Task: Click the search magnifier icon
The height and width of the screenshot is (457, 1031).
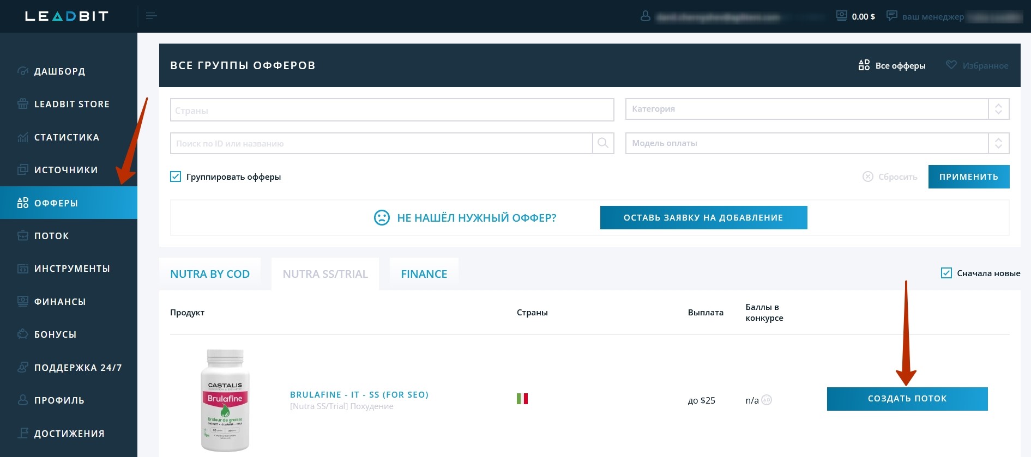Action: (x=603, y=143)
